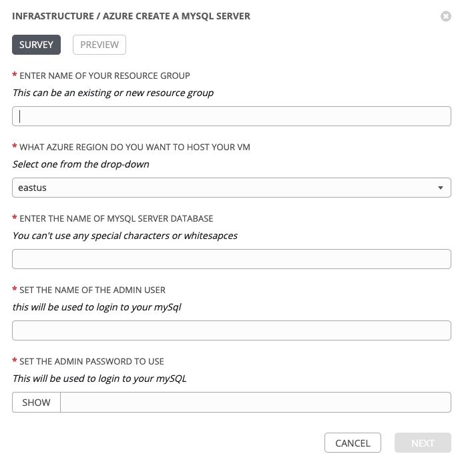Click the 'existing or new resource group' hint text
Viewport: 464px width, 470px height.
(x=113, y=93)
